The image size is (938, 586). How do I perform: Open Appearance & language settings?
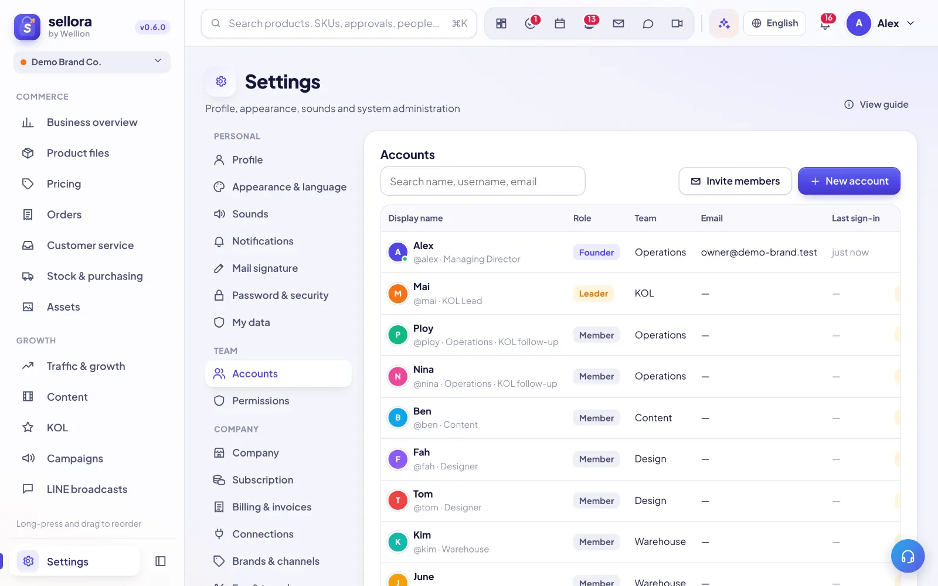(278, 187)
